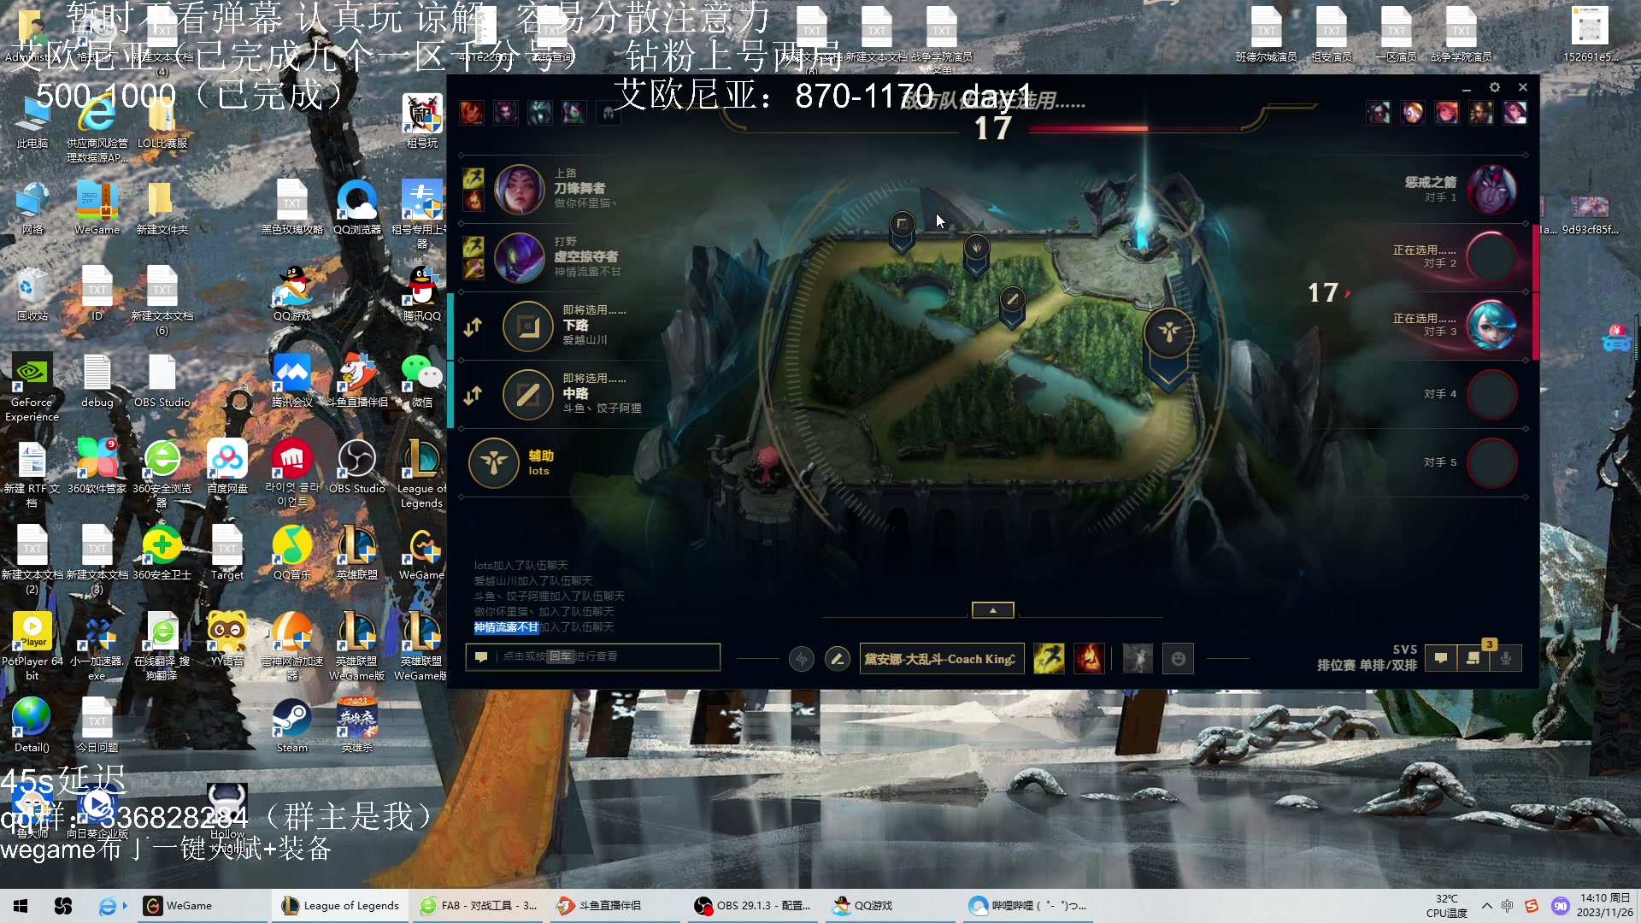Image resolution: width=1641 pixels, height=923 pixels.
Task: Select the 刀锋舞者 champion portrait
Action: [520, 189]
